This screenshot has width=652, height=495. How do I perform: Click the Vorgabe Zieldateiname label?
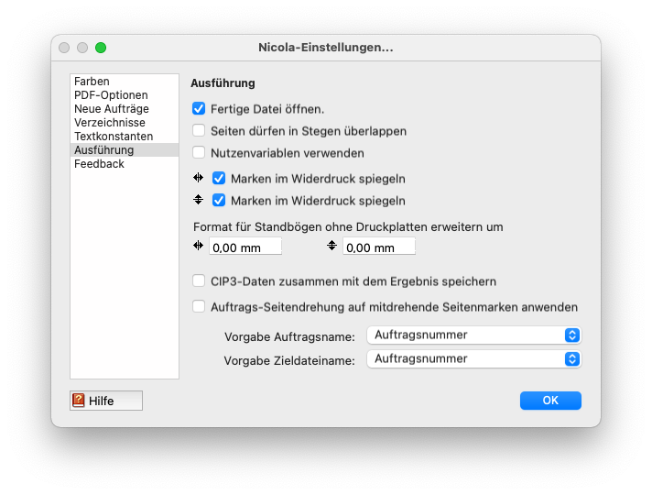coord(289,360)
